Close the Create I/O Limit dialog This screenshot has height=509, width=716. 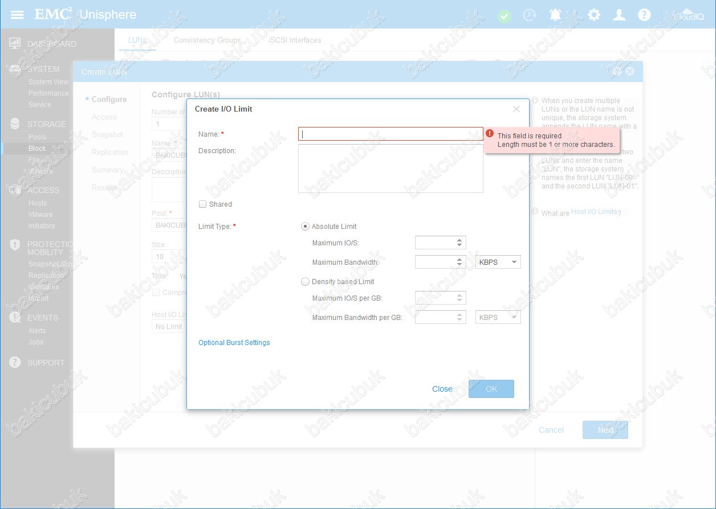point(516,109)
